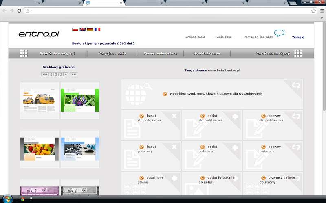The image size is (326, 203).
Task: Click the help icon beside 'Modyfikuj tytuł'
Action: 165,94
